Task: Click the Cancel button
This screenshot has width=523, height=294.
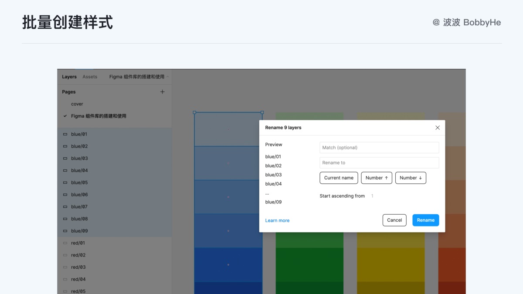Action: click(x=394, y=220)
